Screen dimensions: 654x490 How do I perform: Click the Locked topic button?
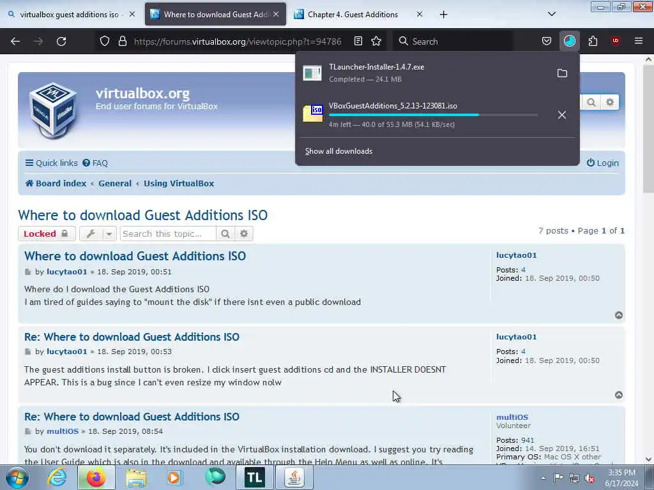47,234
